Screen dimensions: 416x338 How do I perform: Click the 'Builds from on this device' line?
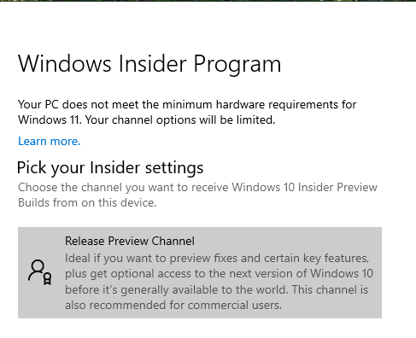[87, 202]
